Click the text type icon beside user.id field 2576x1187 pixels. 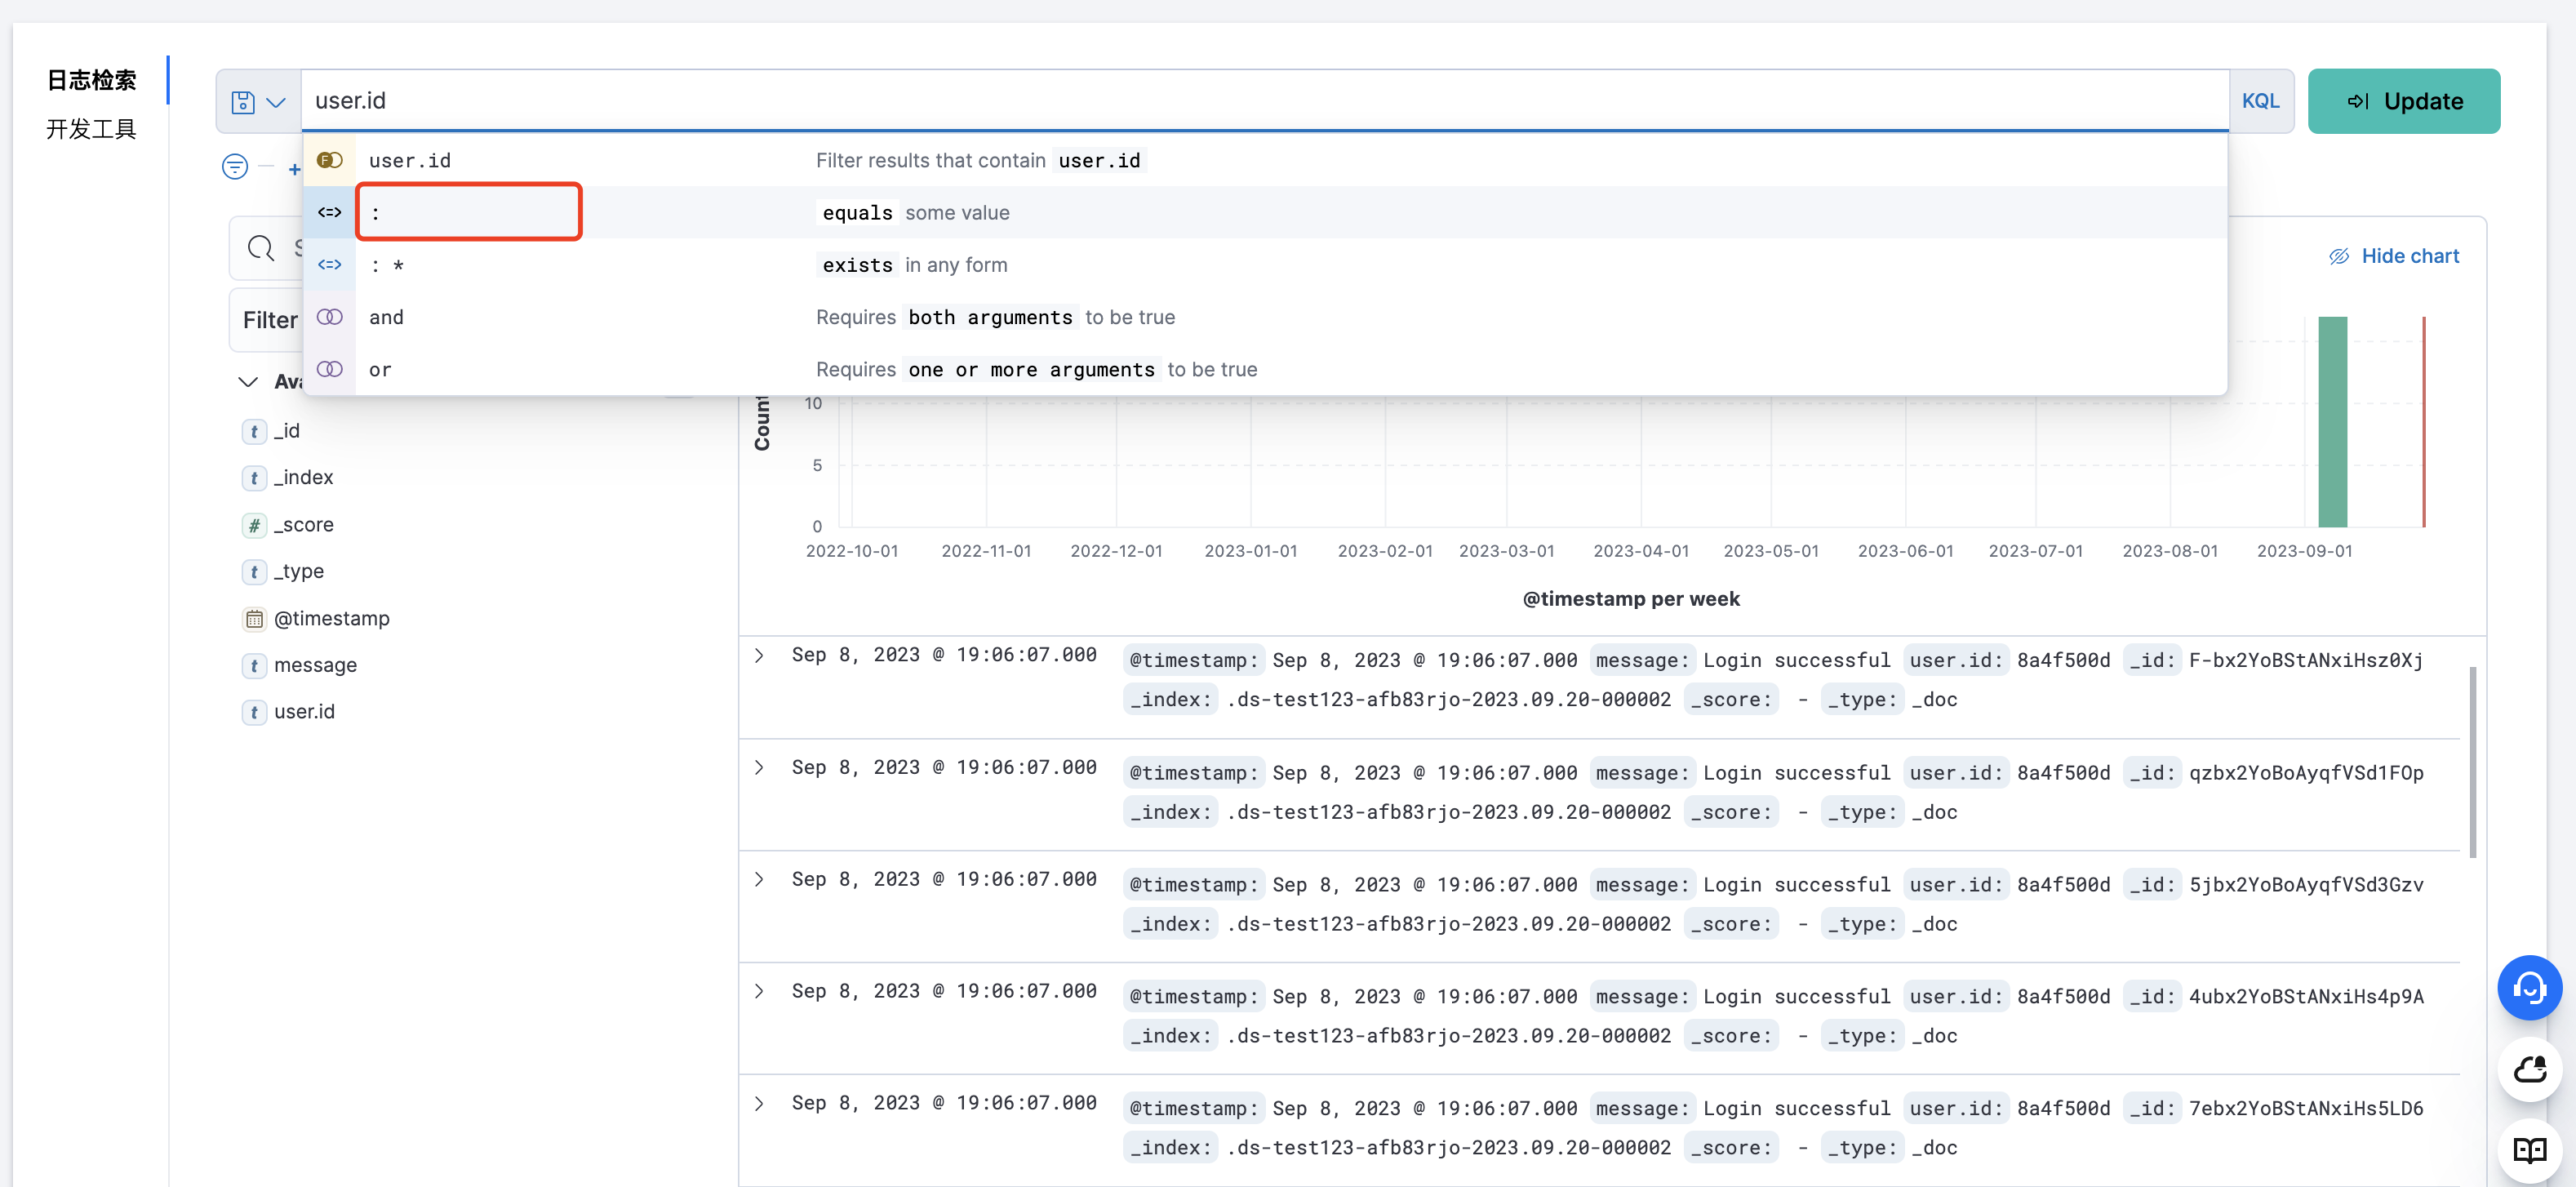click(x=254, y=712)
